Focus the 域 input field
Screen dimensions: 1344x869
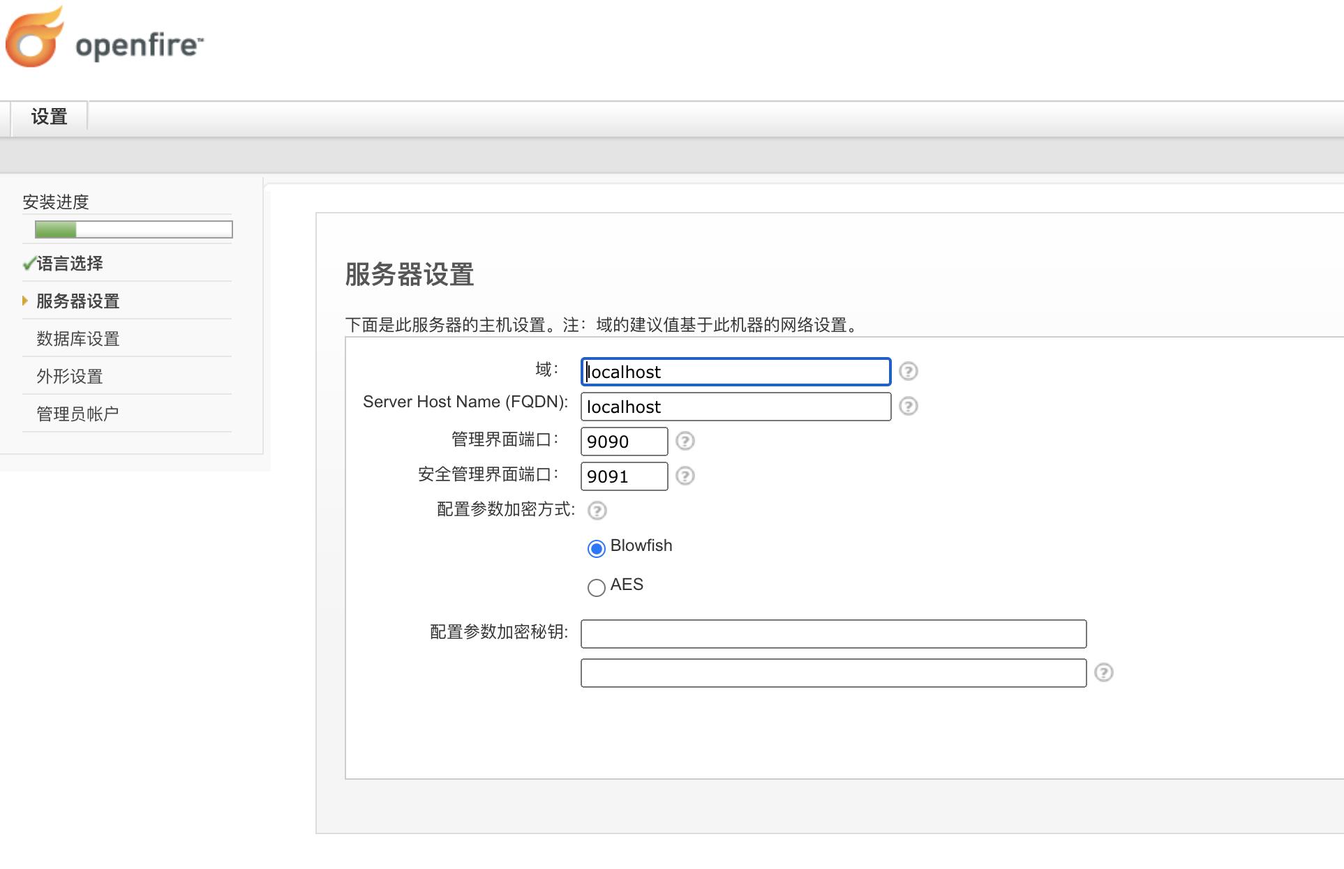click(736, 372)
